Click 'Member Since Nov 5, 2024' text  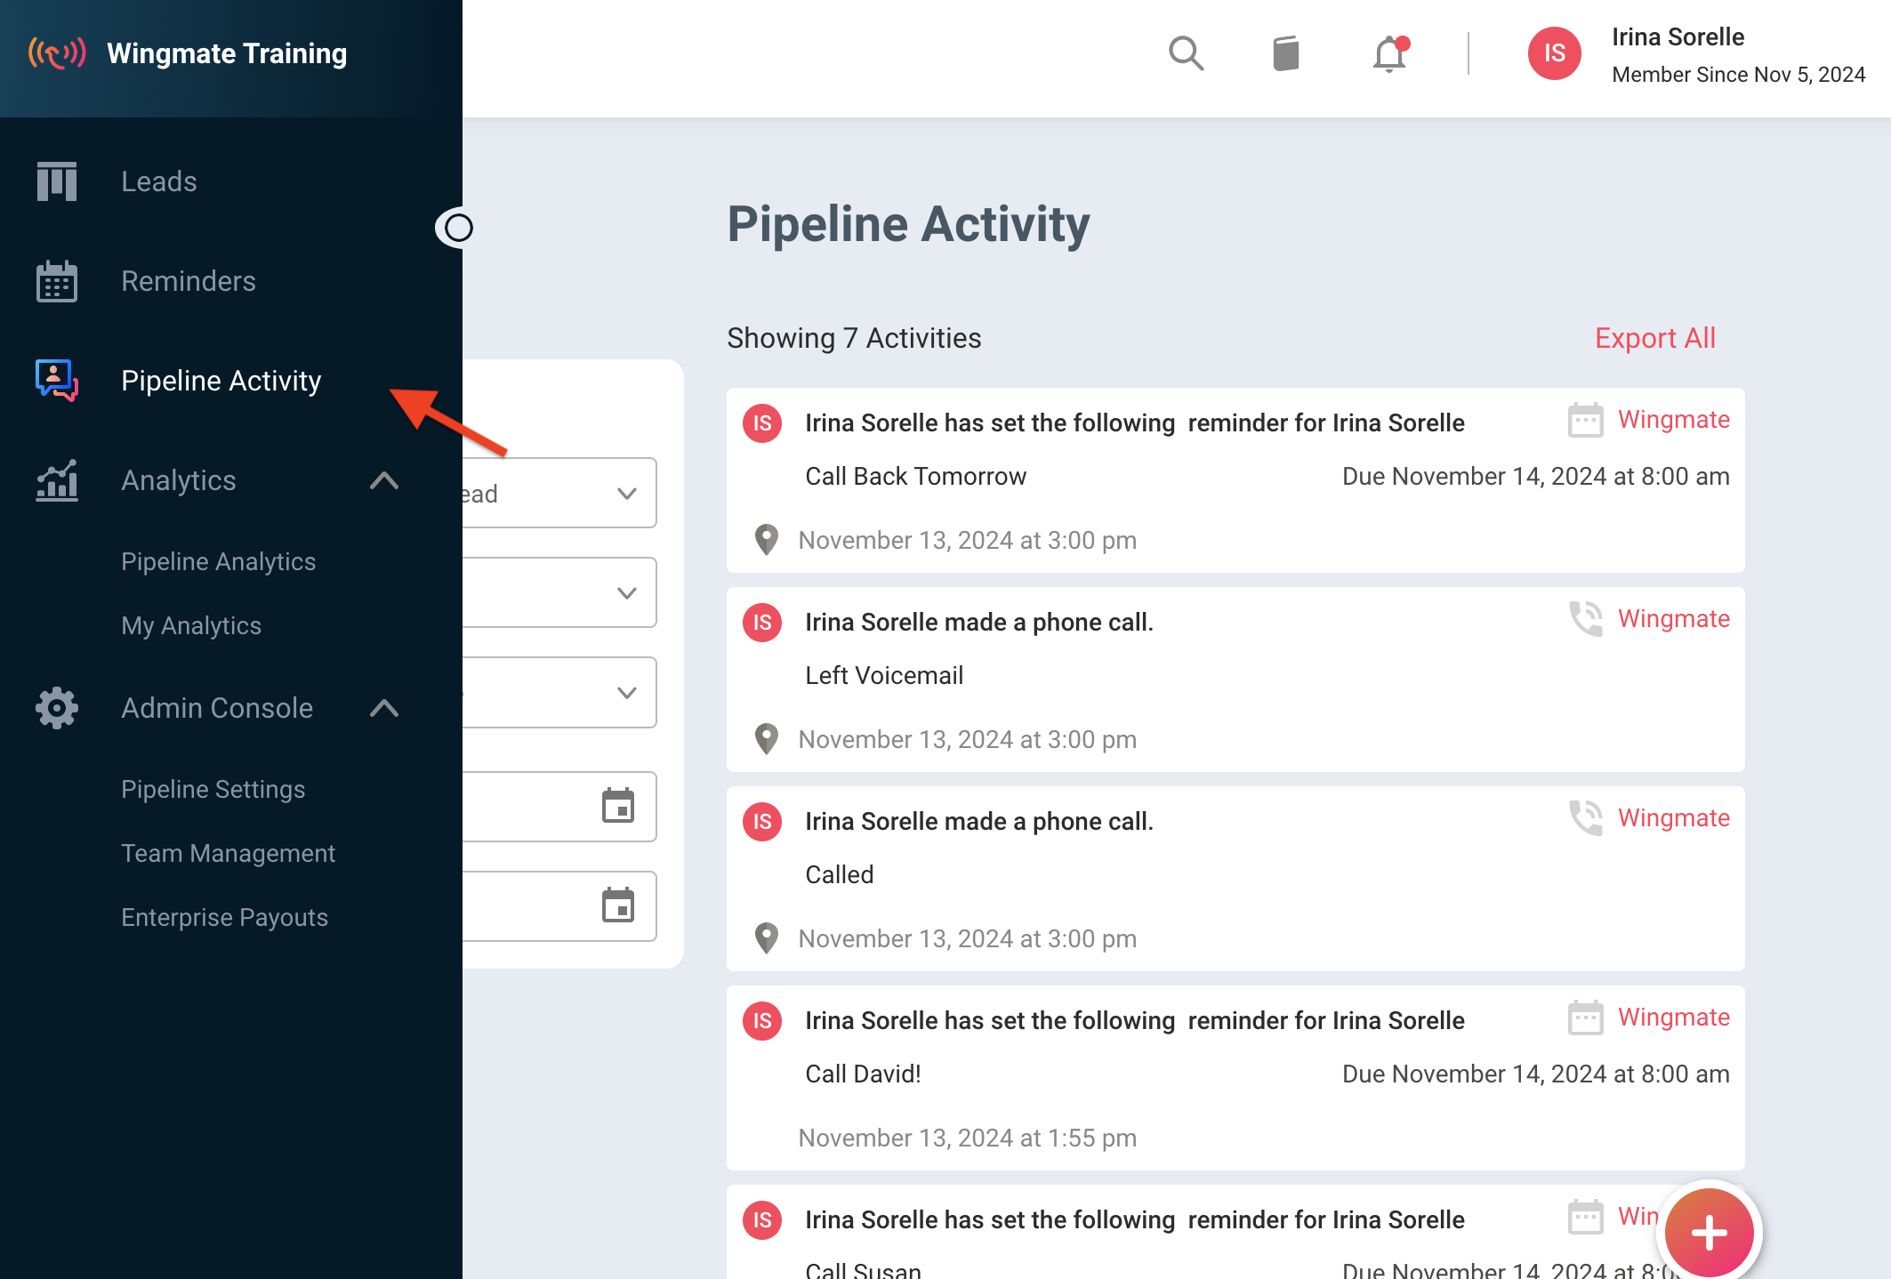coord(1739,75)
